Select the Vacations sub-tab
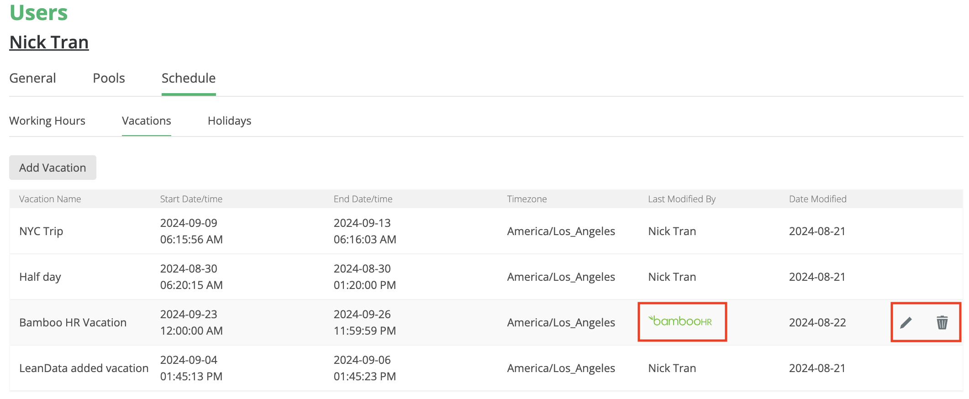 pyautogui.click(x=146, y=121)
